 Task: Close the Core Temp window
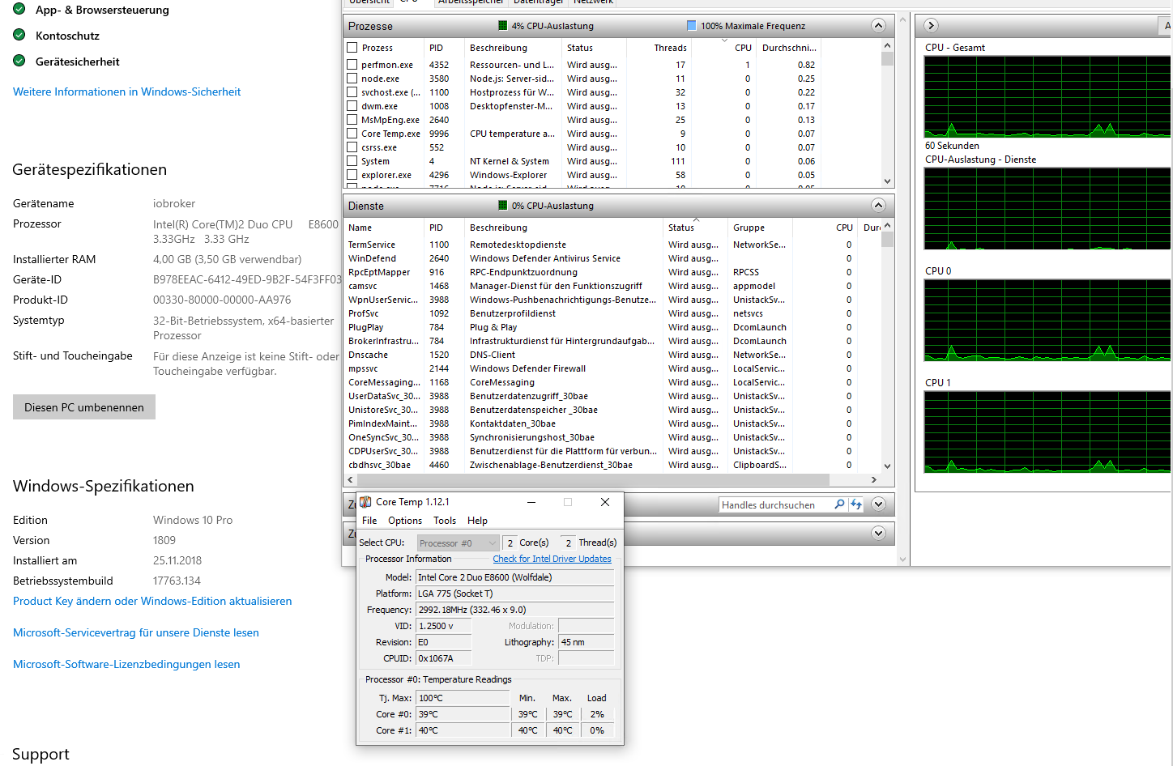[604, 502]
